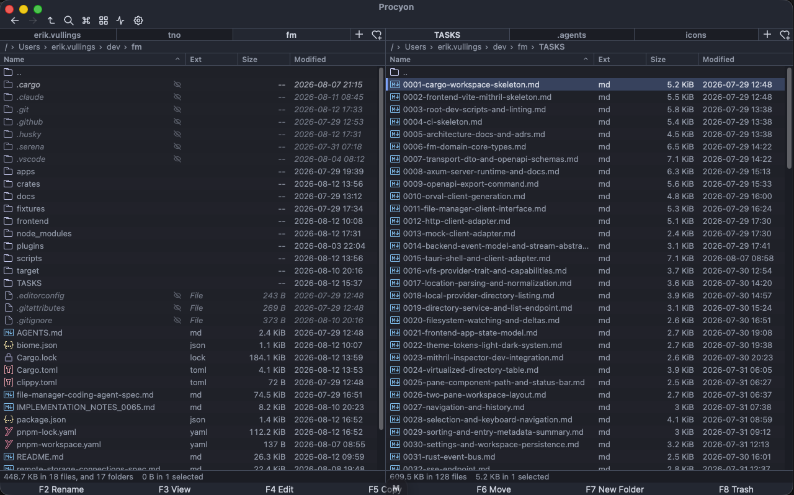Click F4 Edit button
Screen dimensions: 794x495
279,489
